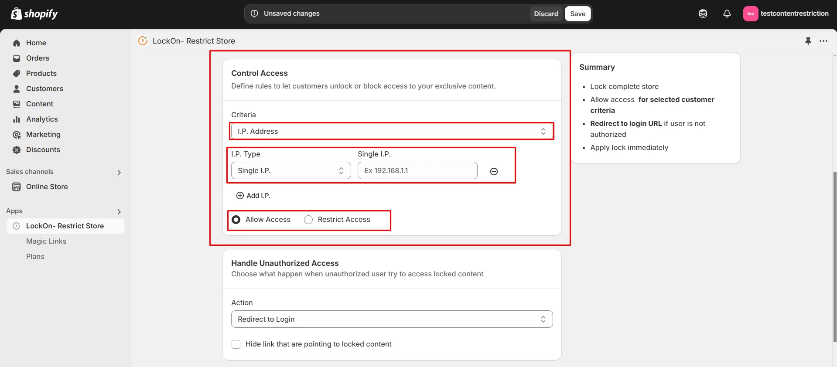
Task: Click the Discounts badge icon
Action: [x=17, y=150]
